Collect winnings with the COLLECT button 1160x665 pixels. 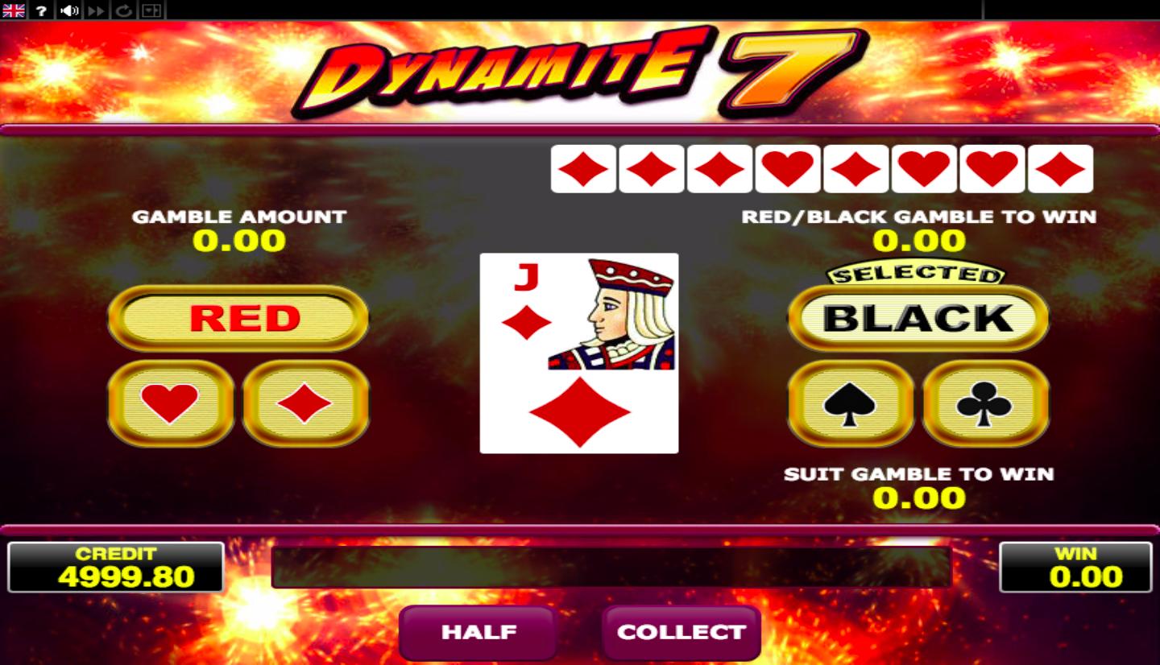[681, 633]
